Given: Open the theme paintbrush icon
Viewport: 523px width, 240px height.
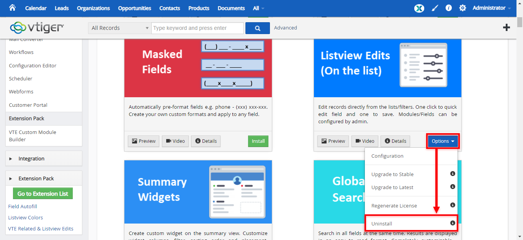Looking at the screenshot, I should point(435,8).
